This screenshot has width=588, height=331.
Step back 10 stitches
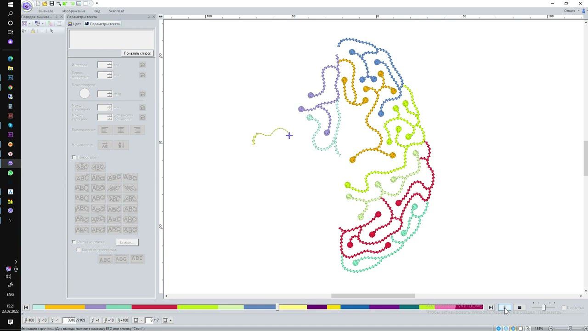(42, 320)
